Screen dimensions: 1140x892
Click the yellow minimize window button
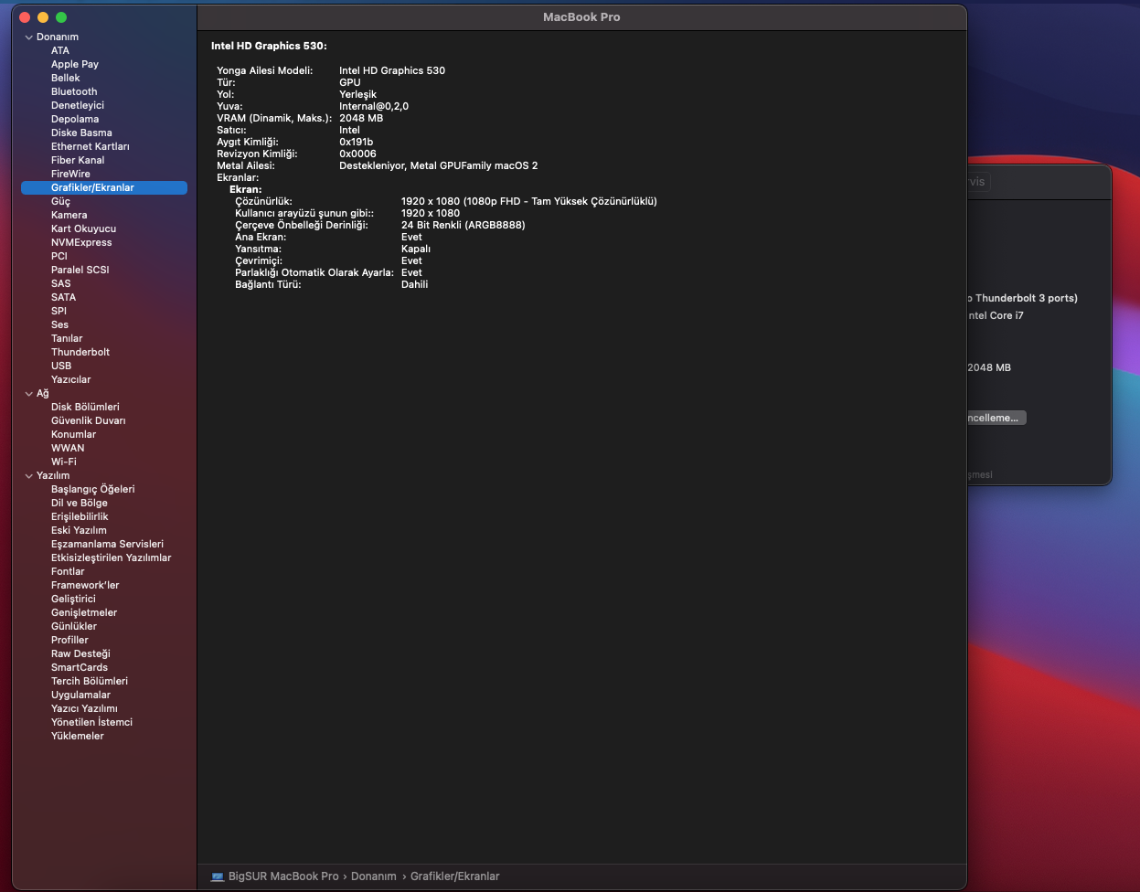click(x=43, y=17)
